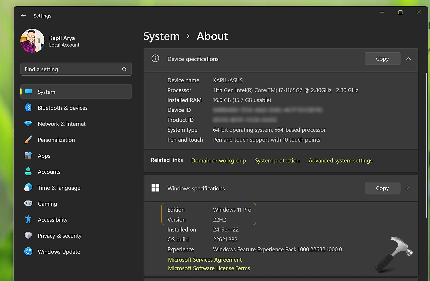Image resolution: width=430 pixels, height=281 pixels.
Task: Click the Find a setting search box
Action: pyautogui.click(x=71, y=69)
